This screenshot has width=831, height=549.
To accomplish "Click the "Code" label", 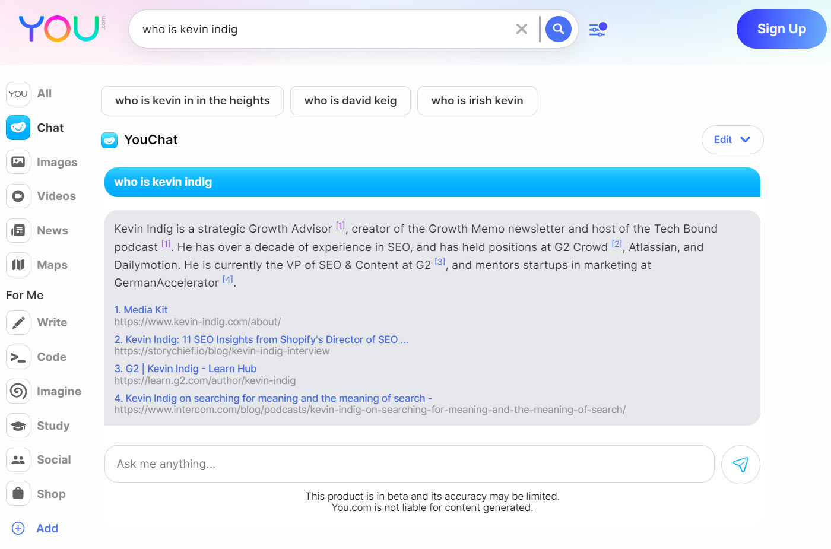I will [52, 357].
